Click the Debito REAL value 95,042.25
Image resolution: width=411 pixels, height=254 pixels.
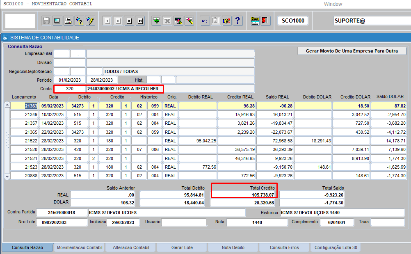[198, 141]
